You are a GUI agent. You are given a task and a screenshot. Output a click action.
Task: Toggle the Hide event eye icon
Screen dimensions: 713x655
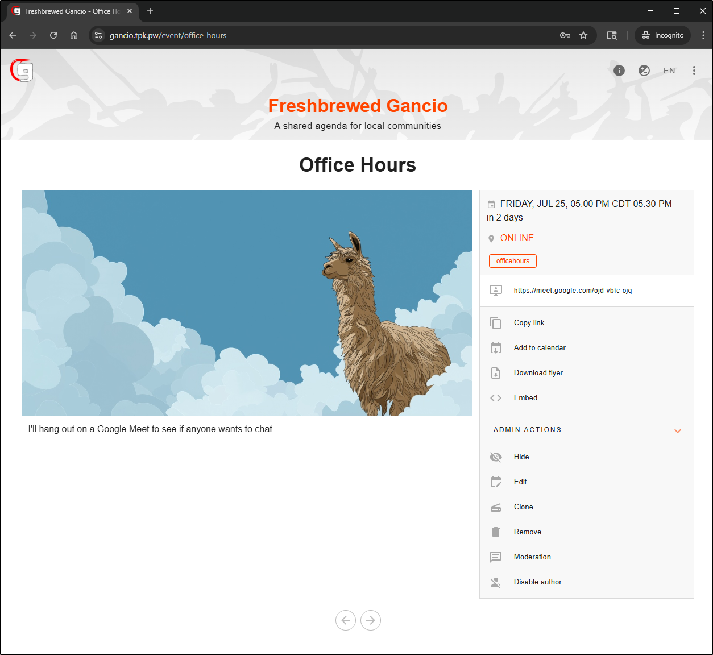496,457
